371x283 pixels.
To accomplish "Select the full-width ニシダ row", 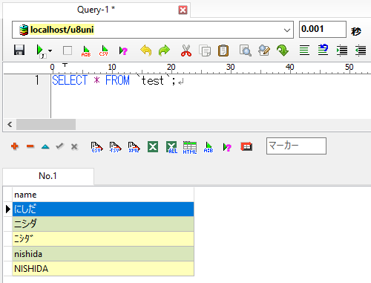I will [103, 224].
